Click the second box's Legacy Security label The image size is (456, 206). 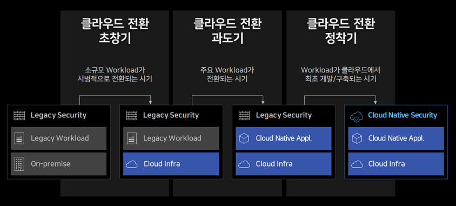[x=171, y=115]
